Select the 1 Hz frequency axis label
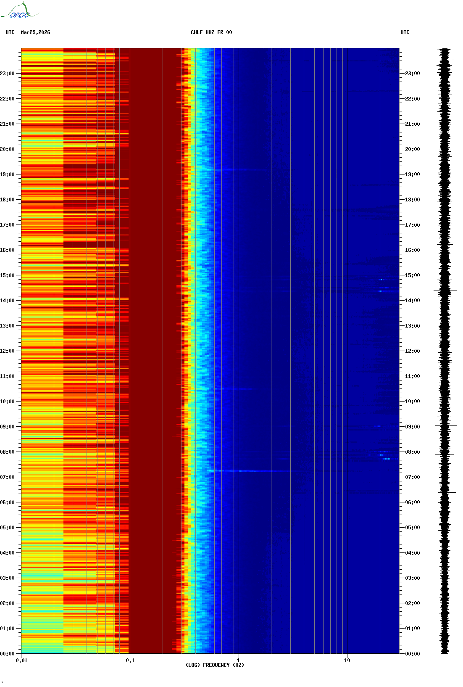 click(239, 661)
